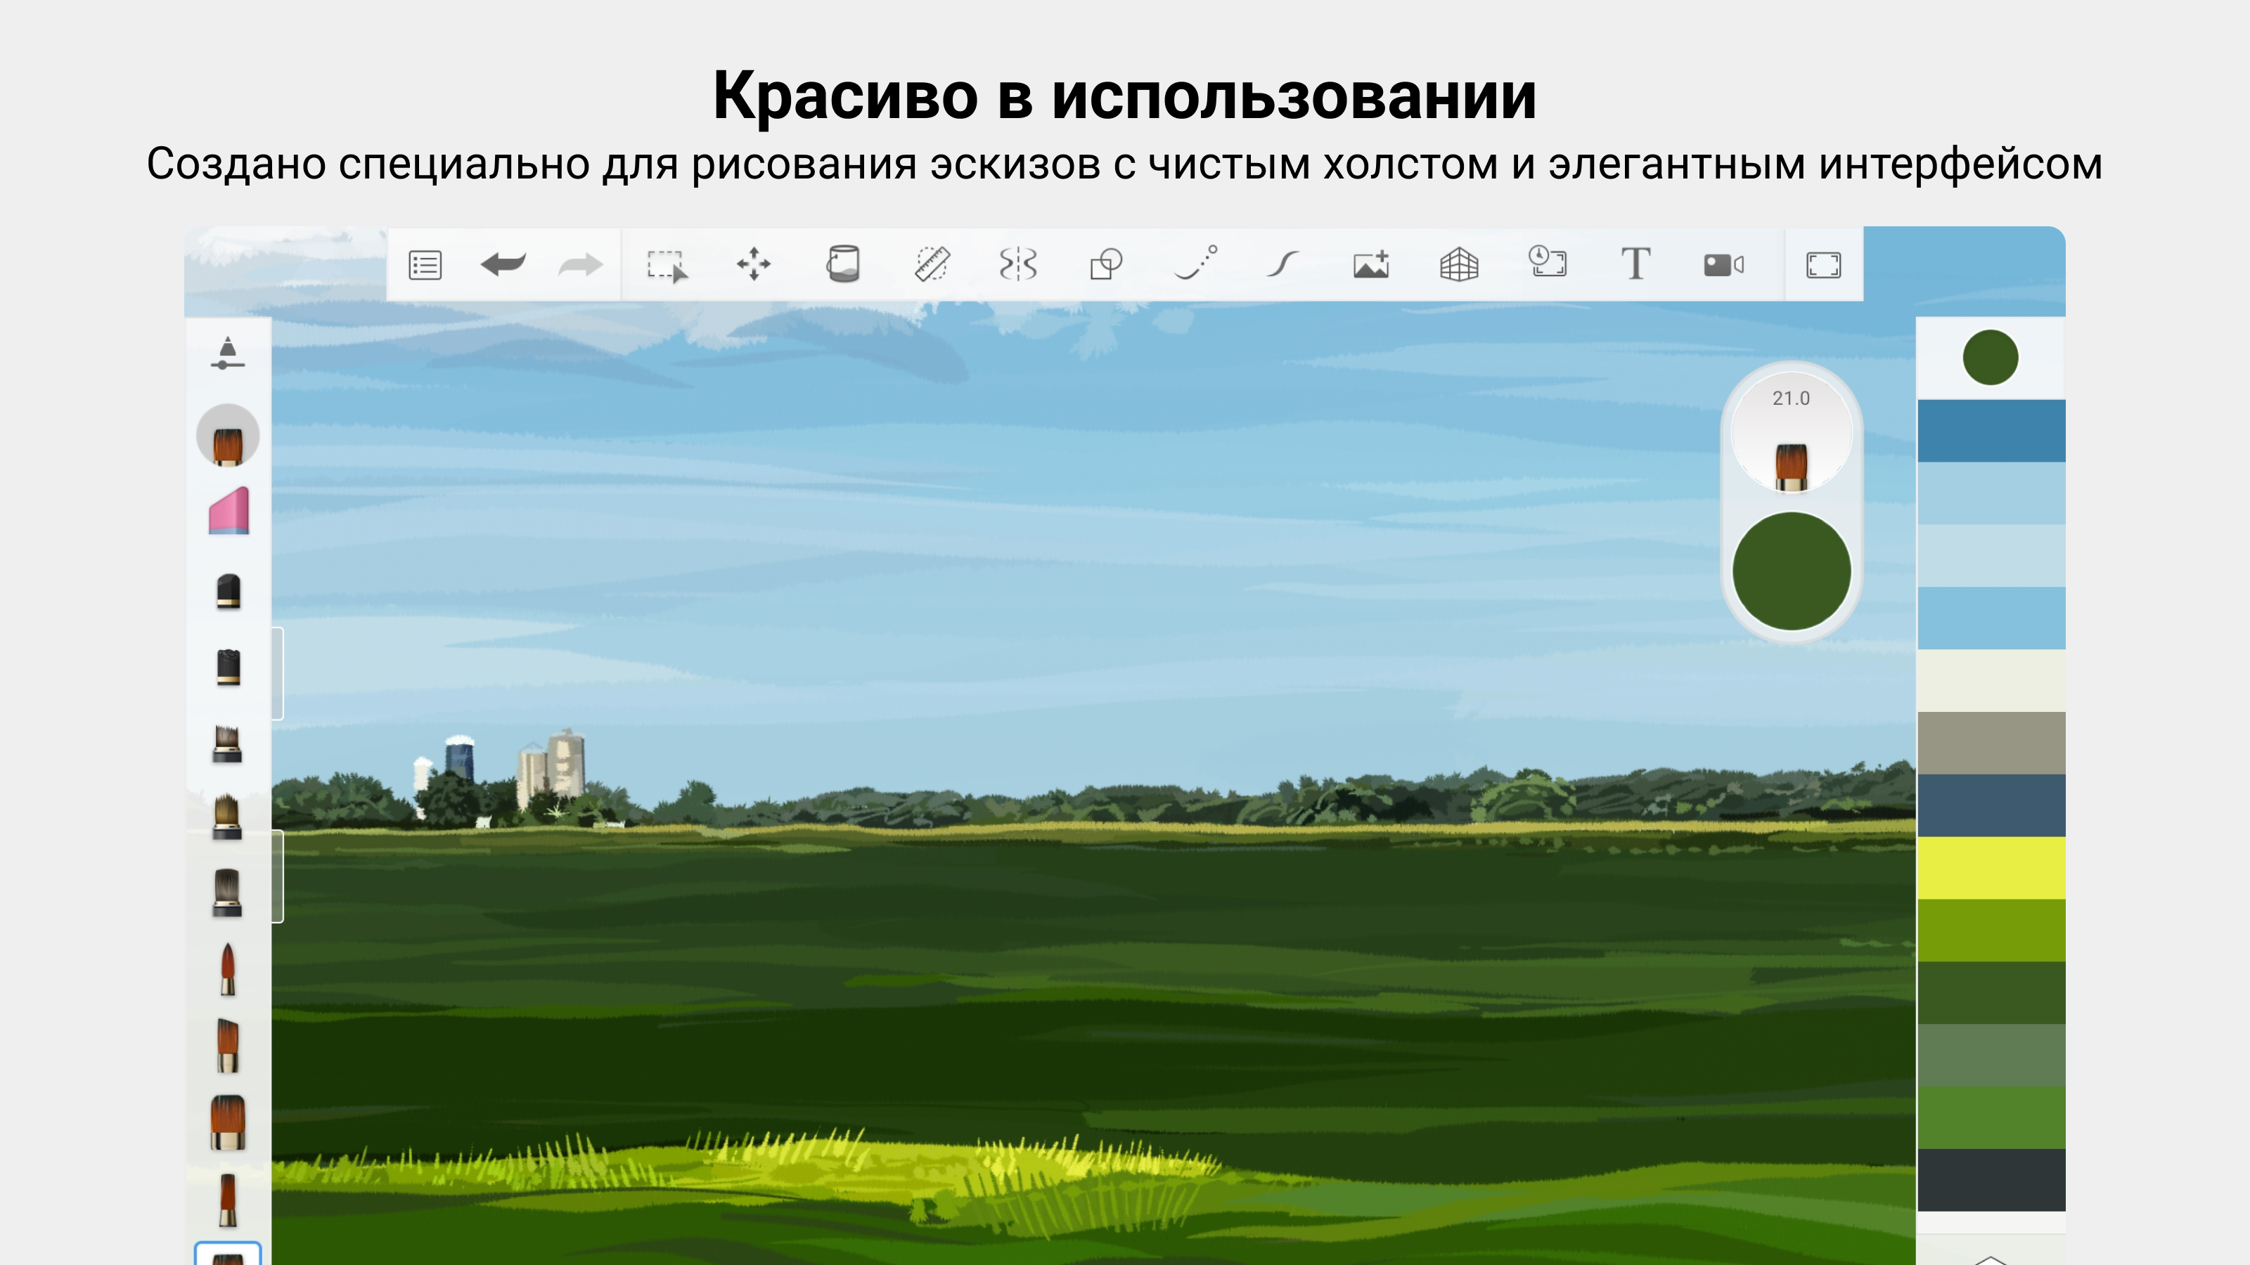Image resolution: width=2250 pixels, height=1265 pixels.
Task: Pick the bright yellow swatch
Action: click(x=1991, y=868)
